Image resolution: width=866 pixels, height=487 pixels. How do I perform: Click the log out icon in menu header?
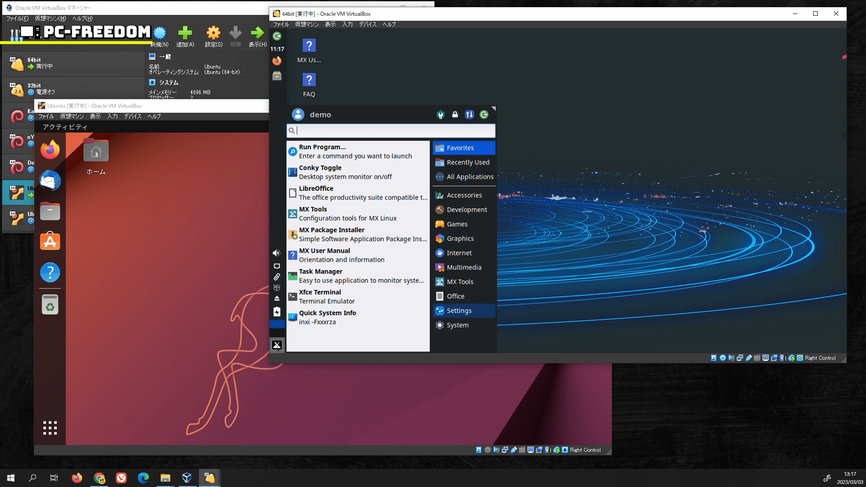click(484, 115)
